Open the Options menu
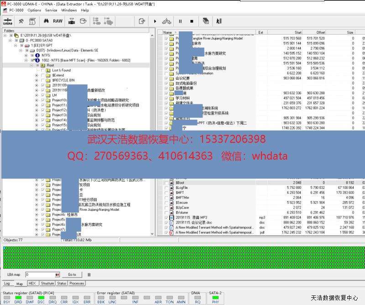 tap(34, 10)
